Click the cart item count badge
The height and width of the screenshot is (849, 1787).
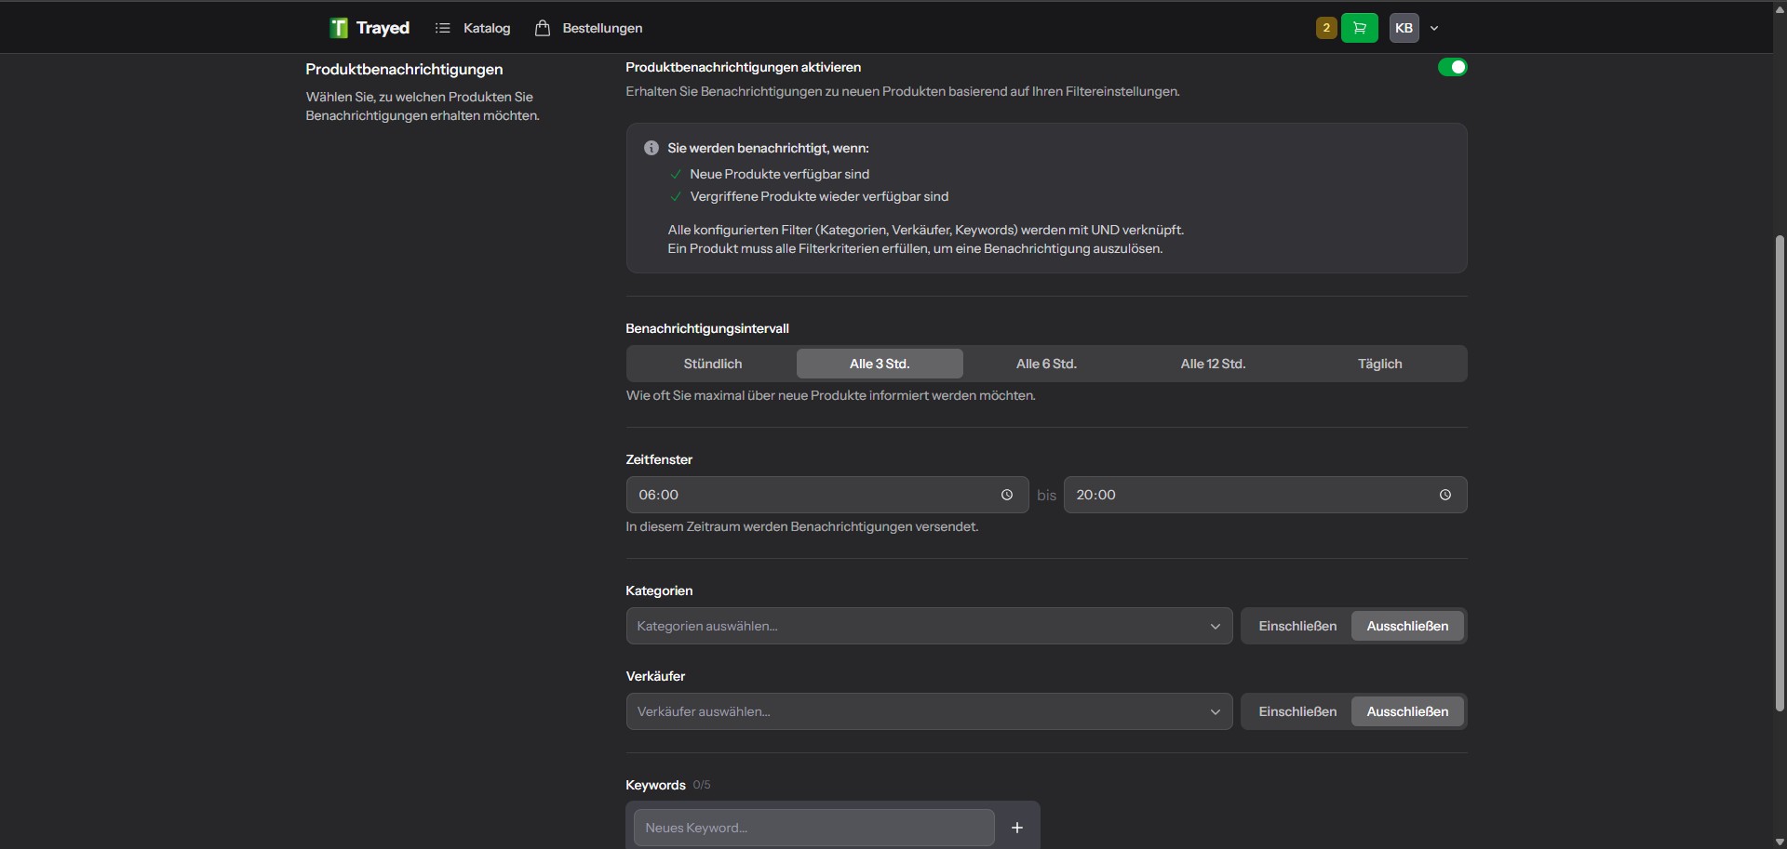click(1326, 28)
